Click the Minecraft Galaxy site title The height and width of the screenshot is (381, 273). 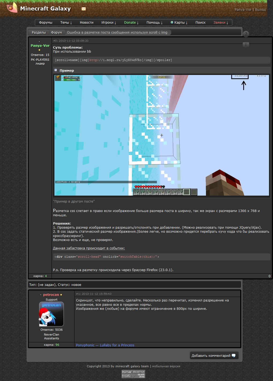[46, 9]
